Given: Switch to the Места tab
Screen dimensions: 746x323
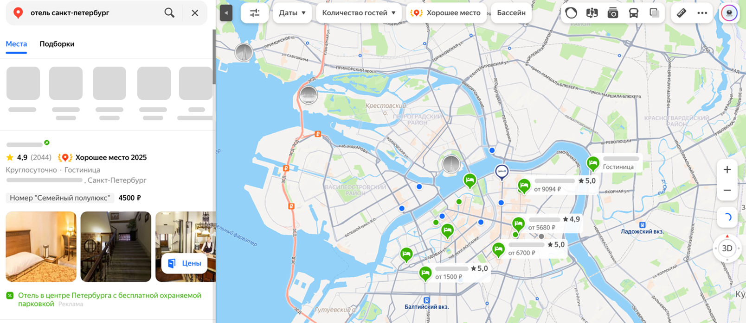Looking at the screenshot, I should tap(16, 44).
